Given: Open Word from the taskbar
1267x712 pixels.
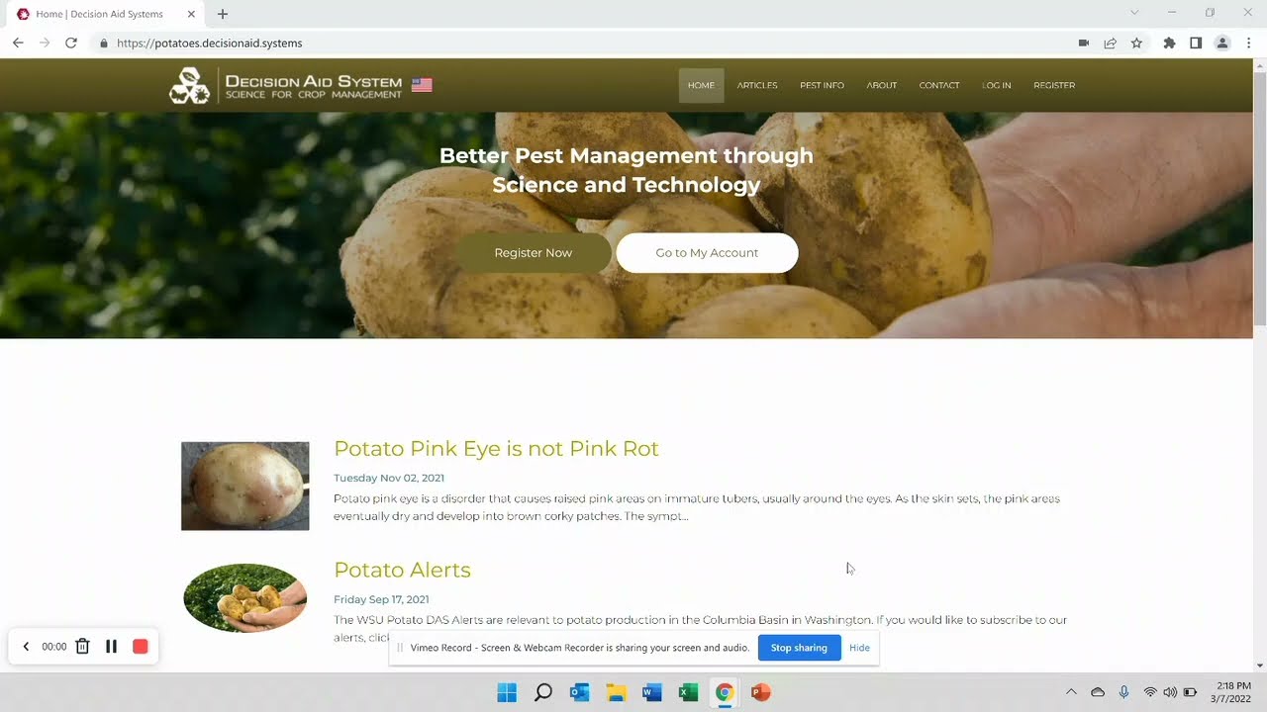Looking at the screenshot, I should coord(652,692).
